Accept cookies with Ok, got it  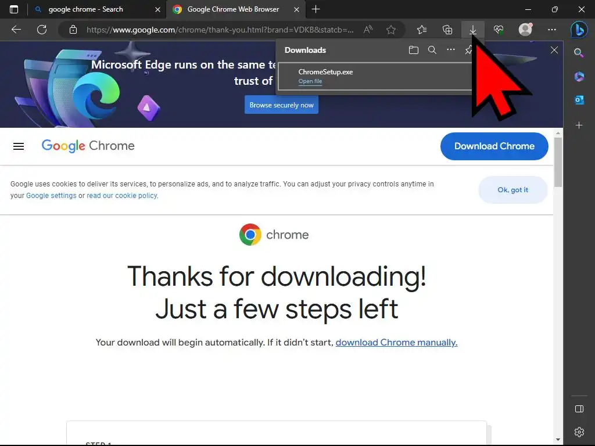[x=512, y=190]
